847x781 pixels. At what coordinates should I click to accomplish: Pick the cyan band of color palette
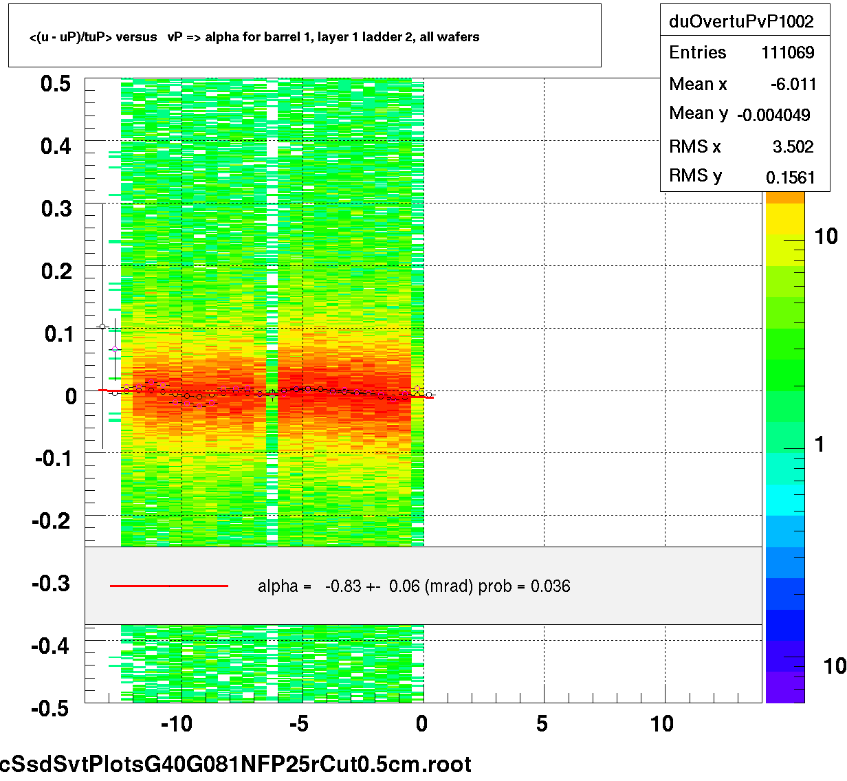[784, 500]
